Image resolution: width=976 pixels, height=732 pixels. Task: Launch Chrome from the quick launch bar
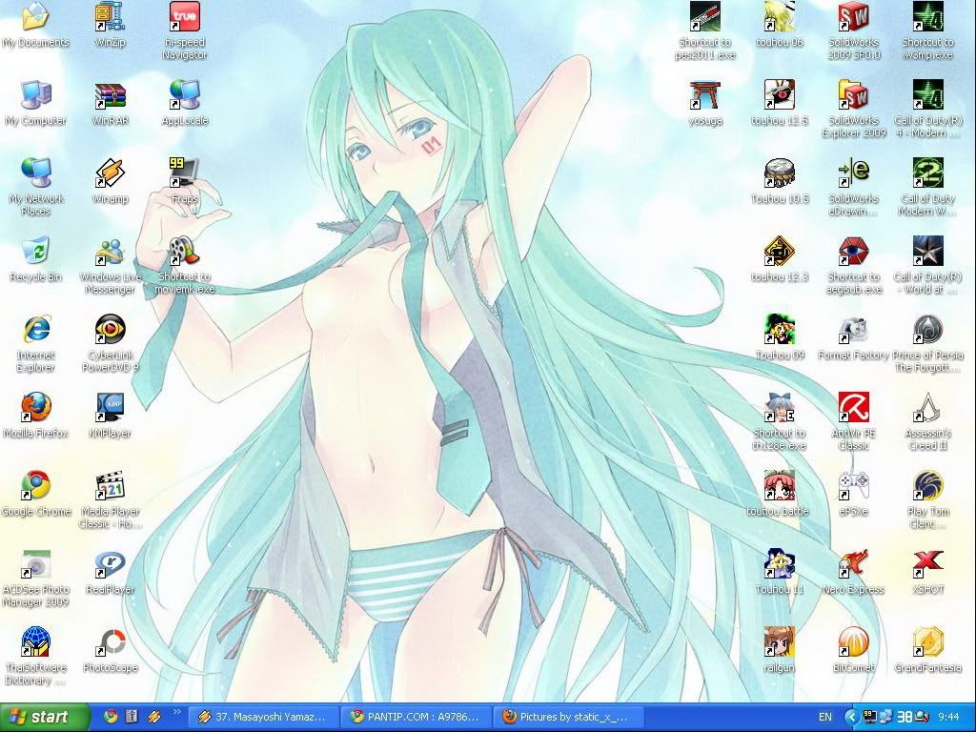click(x=111, y=717)
